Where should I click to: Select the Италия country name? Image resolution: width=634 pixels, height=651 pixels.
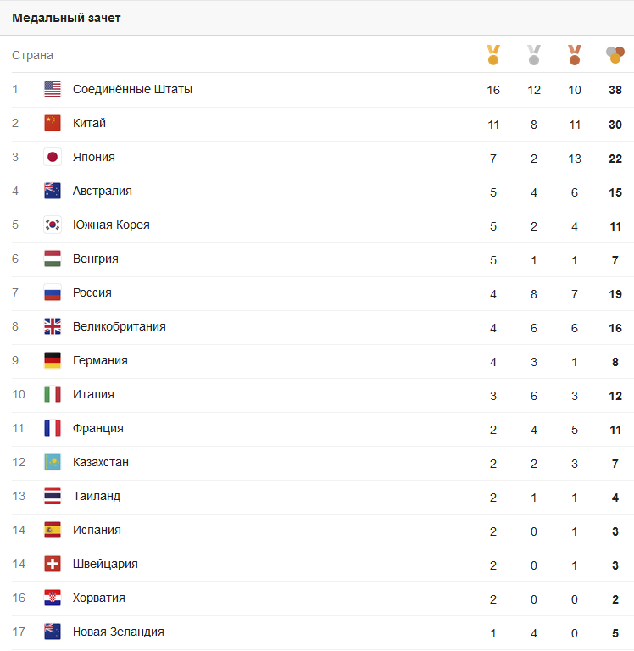click(93, 394)
